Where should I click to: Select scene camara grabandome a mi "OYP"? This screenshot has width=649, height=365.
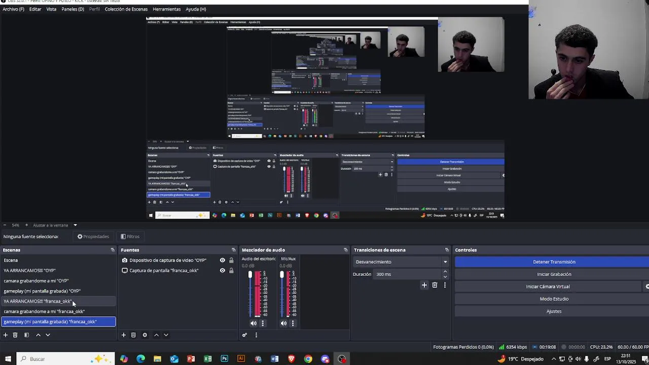click(x=58, y=281)
